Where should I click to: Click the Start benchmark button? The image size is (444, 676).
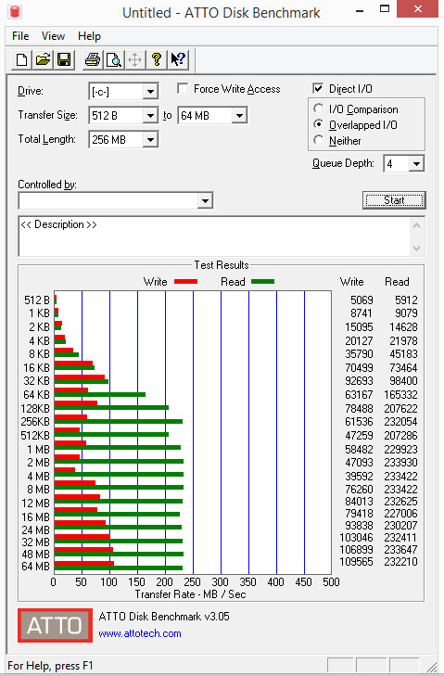click(x=394, y=200)
